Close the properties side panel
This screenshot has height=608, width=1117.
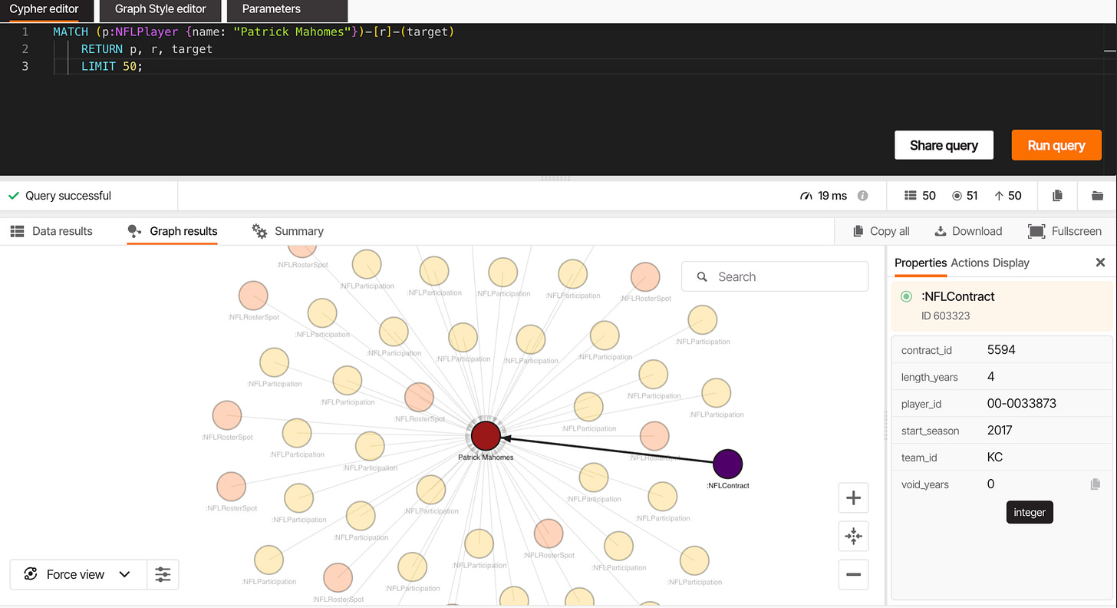[x=1100, y=263]
